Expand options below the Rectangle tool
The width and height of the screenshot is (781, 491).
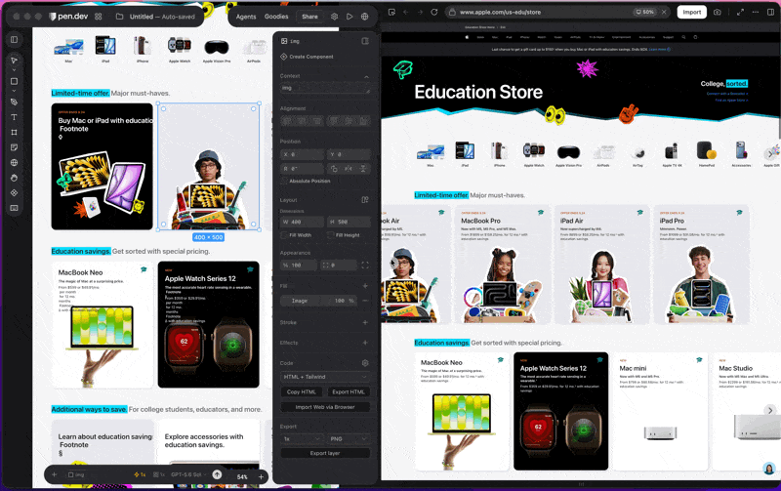[x=14, y=91]
